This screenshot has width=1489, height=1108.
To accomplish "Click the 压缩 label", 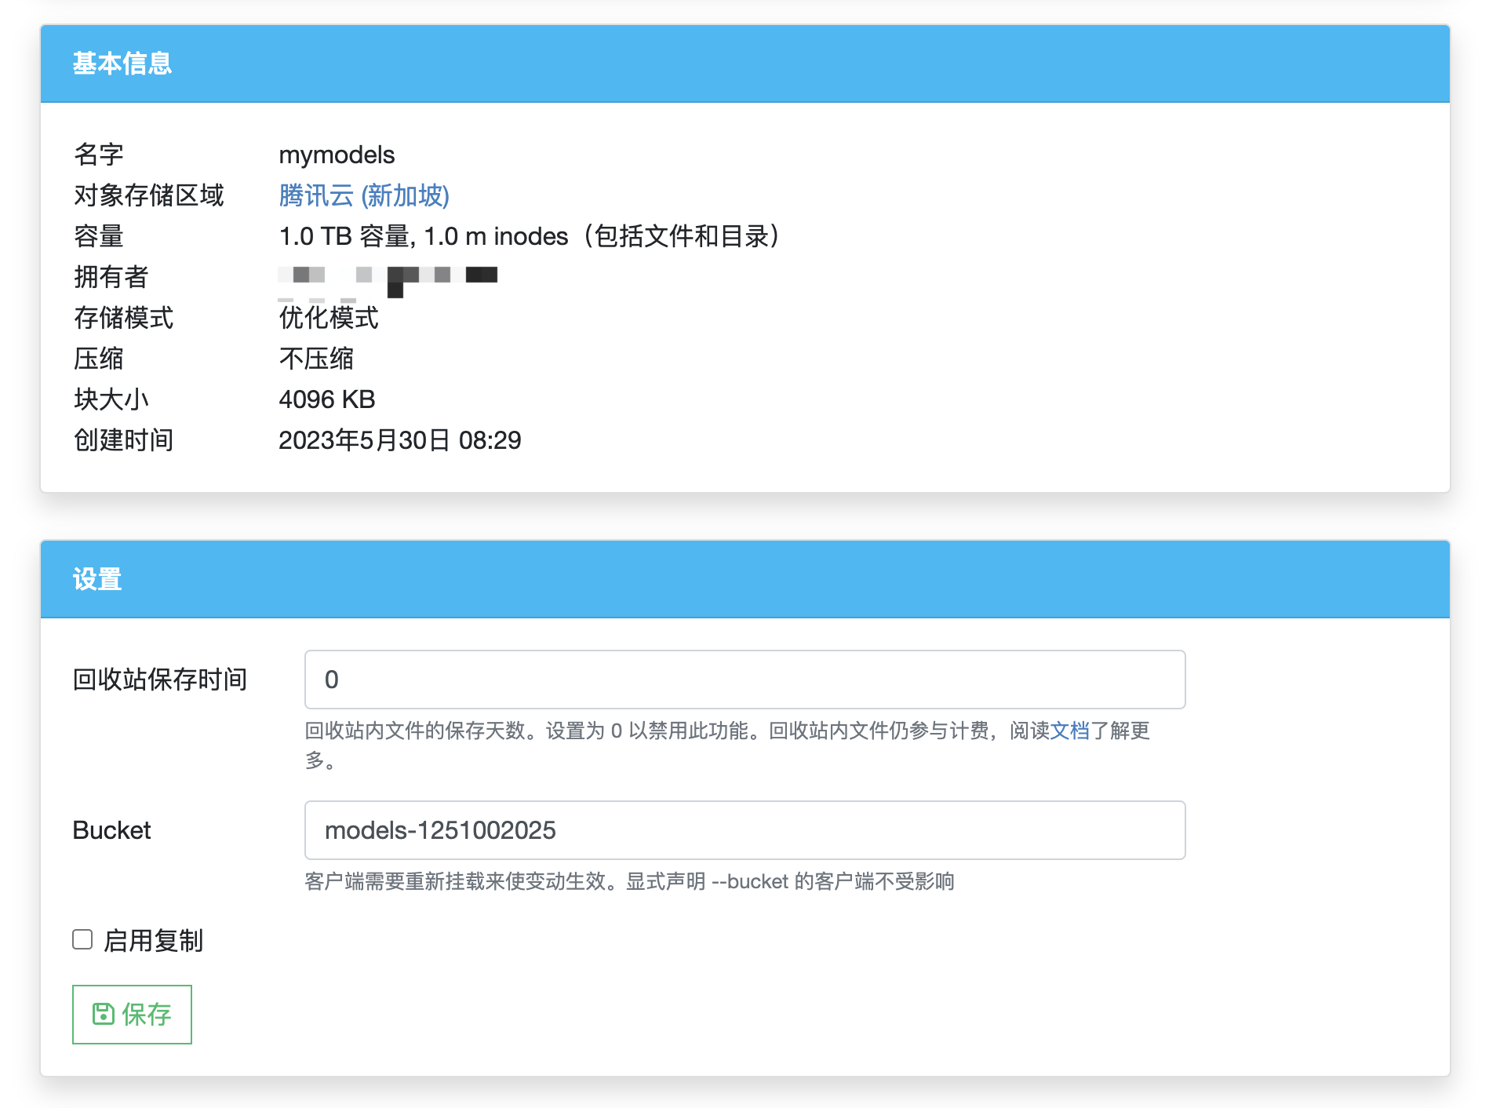I will 99,359.
